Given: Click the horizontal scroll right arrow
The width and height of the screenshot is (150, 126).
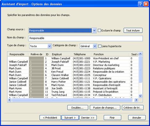Looking at the screenshot, I should pyautogui.click(x=136, y=100).
